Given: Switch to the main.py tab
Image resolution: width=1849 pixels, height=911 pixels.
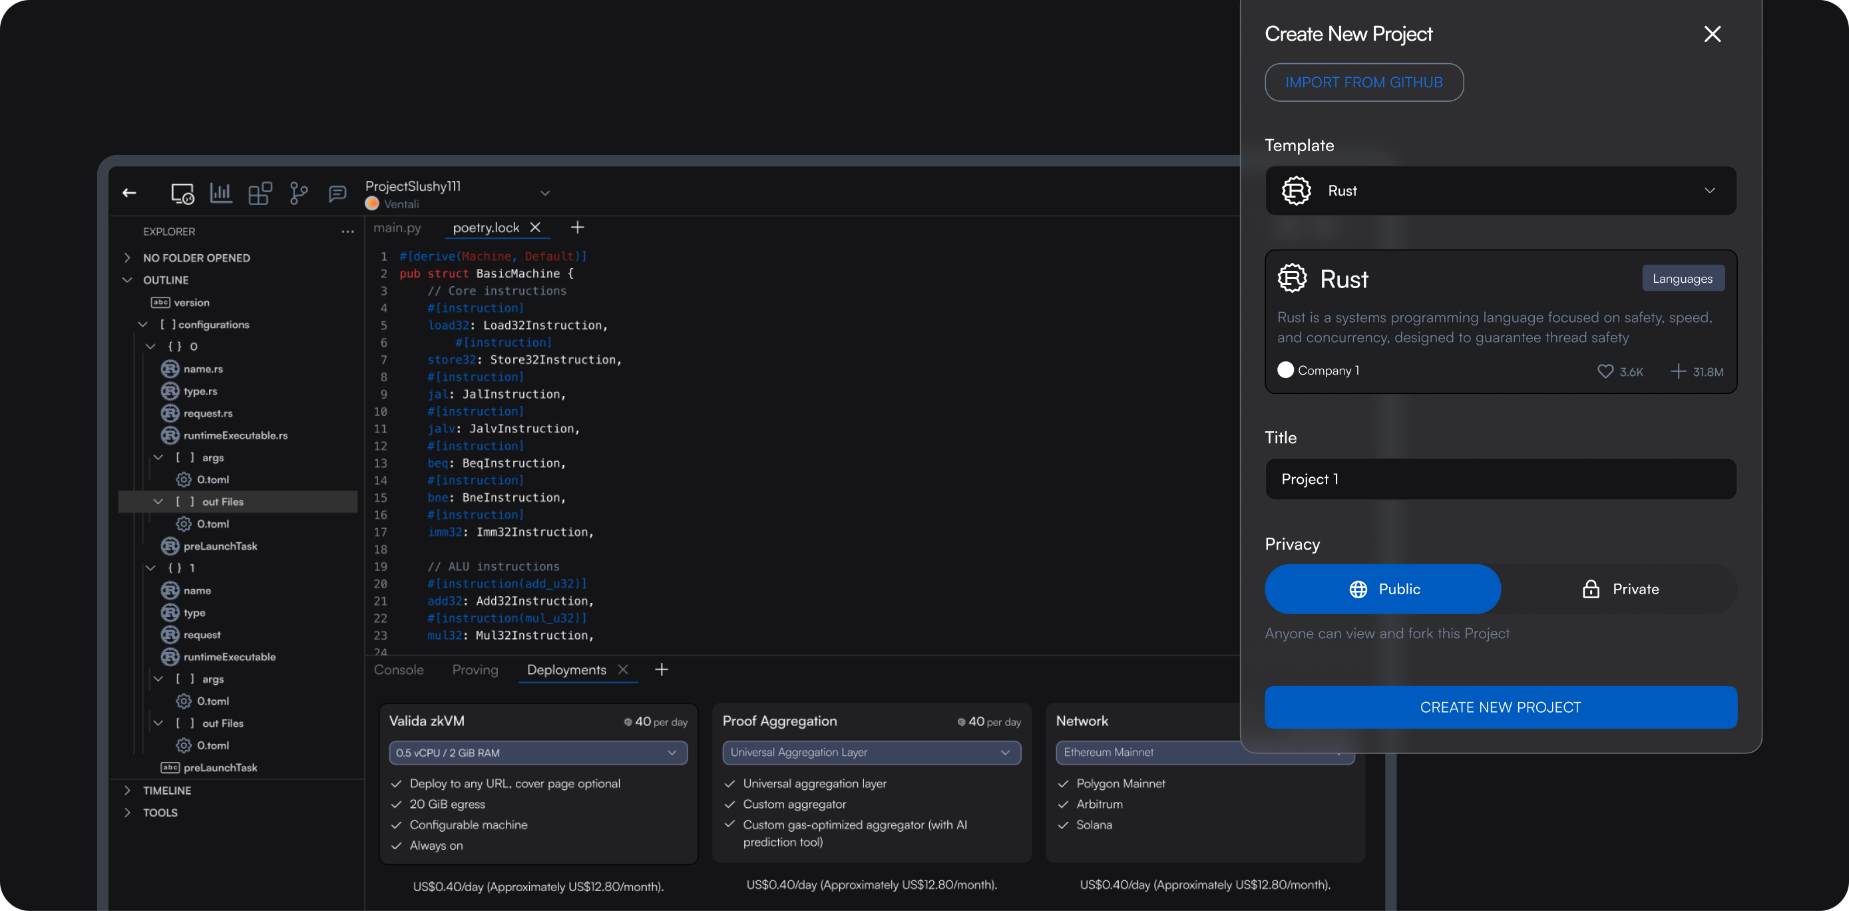Looking at the screenshot, I should pos(397,228).
